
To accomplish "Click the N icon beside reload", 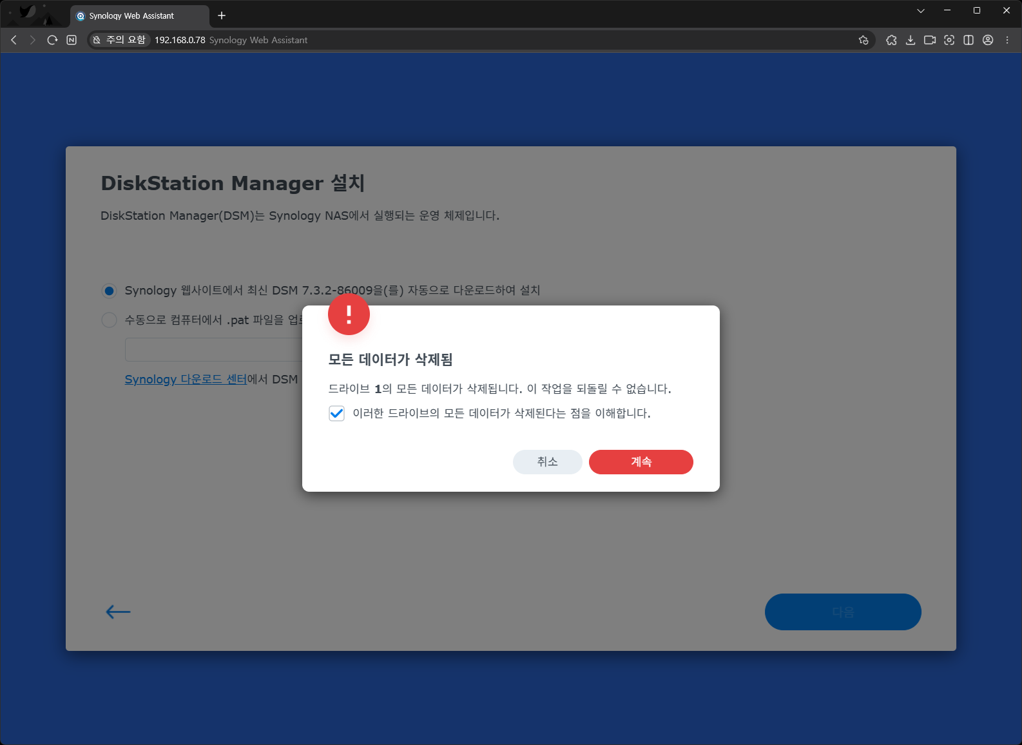I will [x=72, y=40].
